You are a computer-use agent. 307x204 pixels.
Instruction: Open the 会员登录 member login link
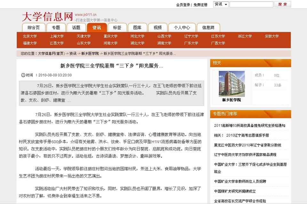[x=183, y=5]
